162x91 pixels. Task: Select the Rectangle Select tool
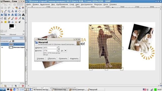coord(2,8)
